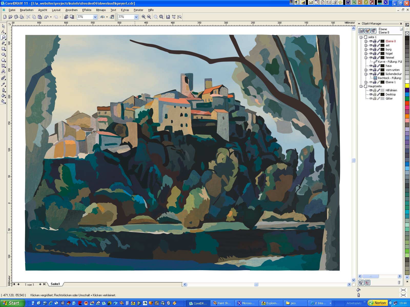410x307 pixels.
Task: Open the Undo history dropdown arrow
Action: pyautogui.click(x=51, y=17)
